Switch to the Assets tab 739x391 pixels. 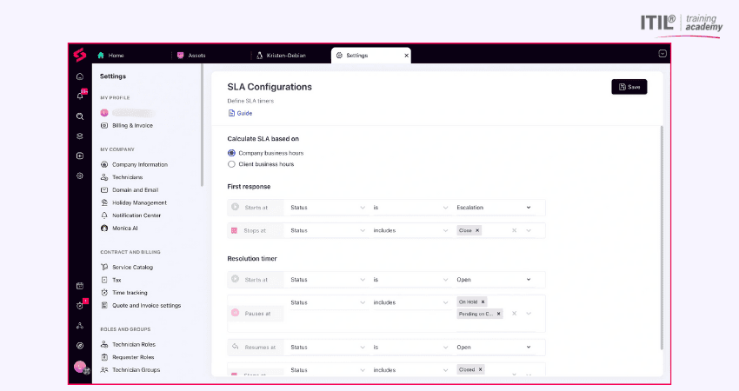click(197, 56)
